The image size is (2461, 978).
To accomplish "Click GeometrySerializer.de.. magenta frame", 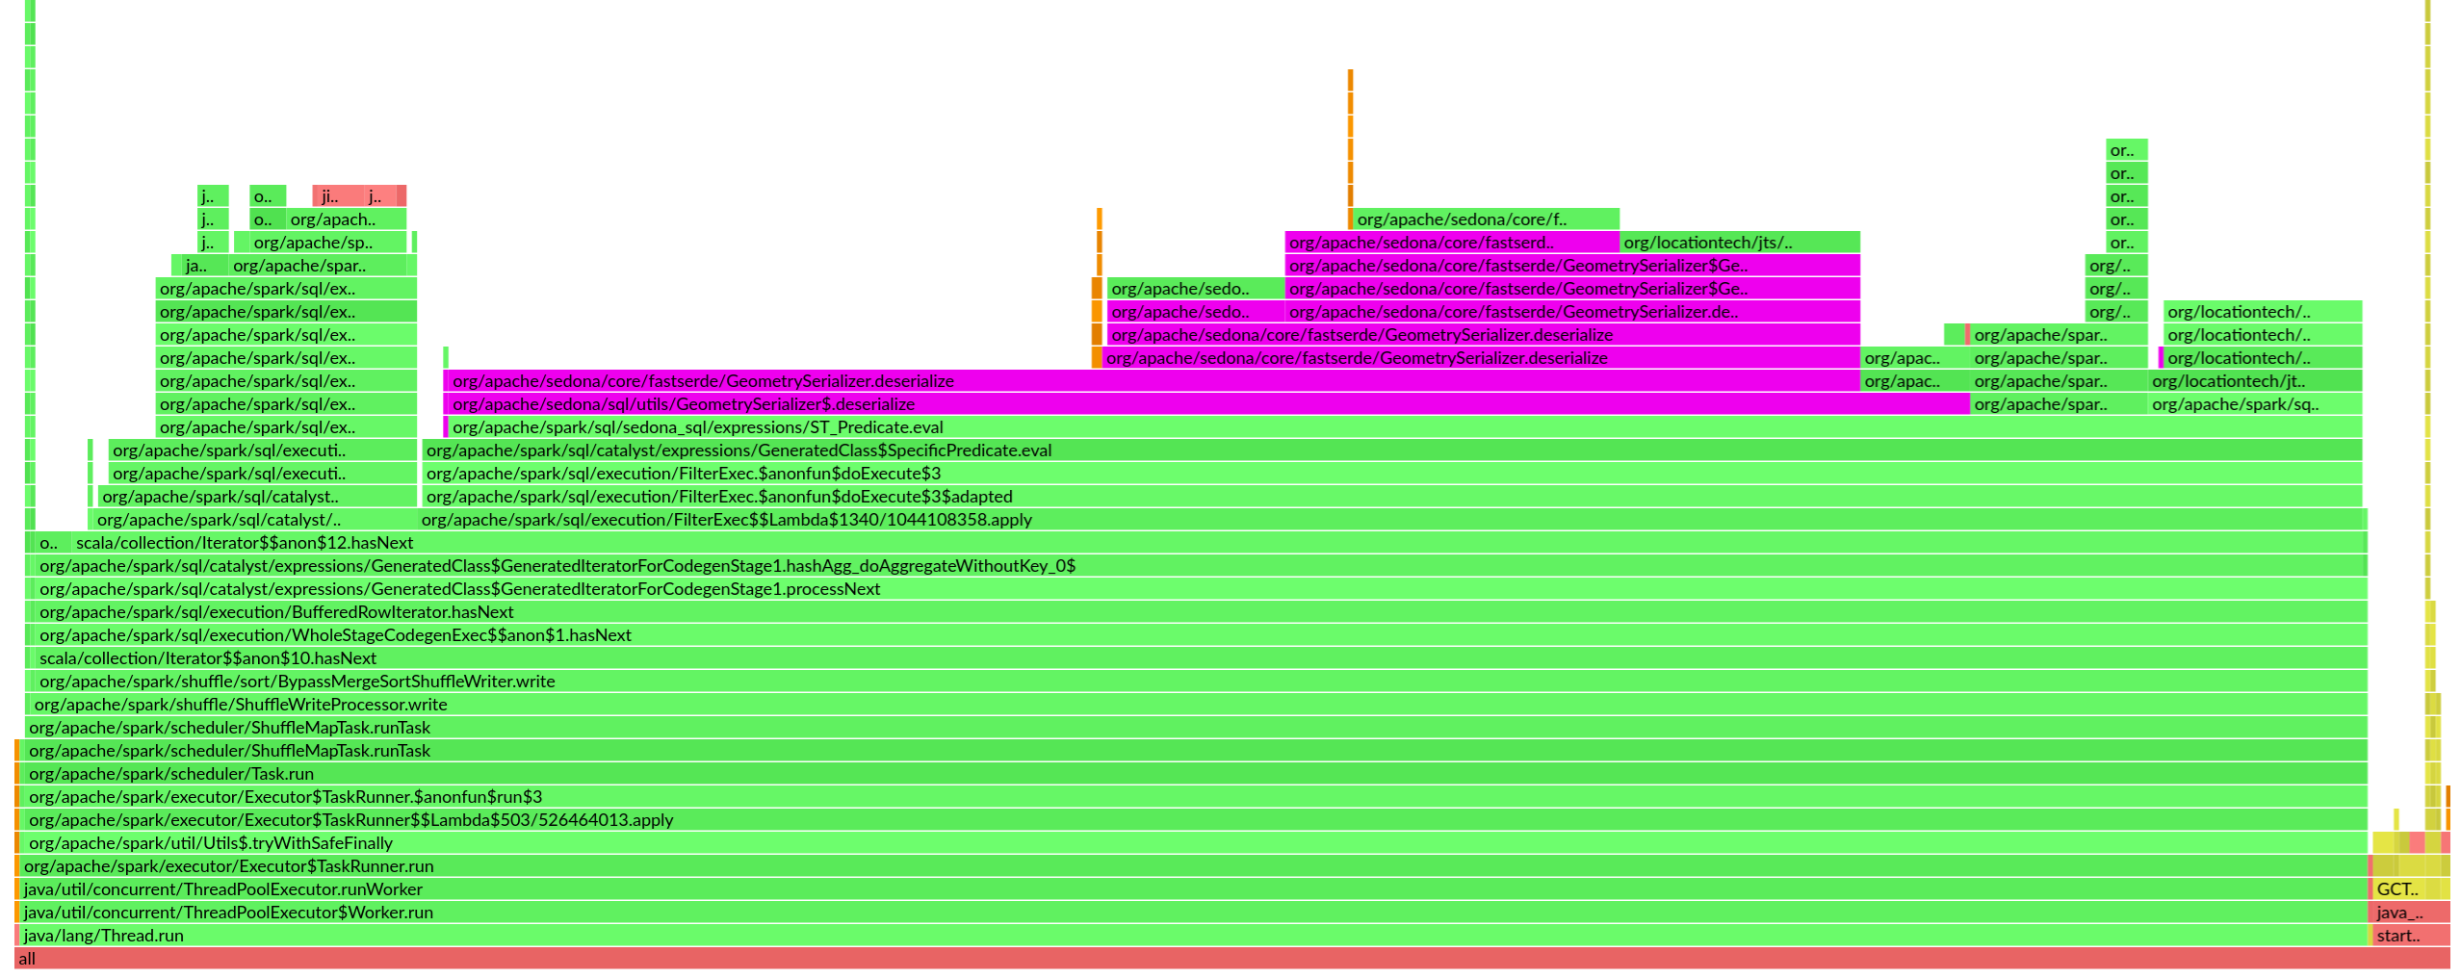I will coord(1572,311).
